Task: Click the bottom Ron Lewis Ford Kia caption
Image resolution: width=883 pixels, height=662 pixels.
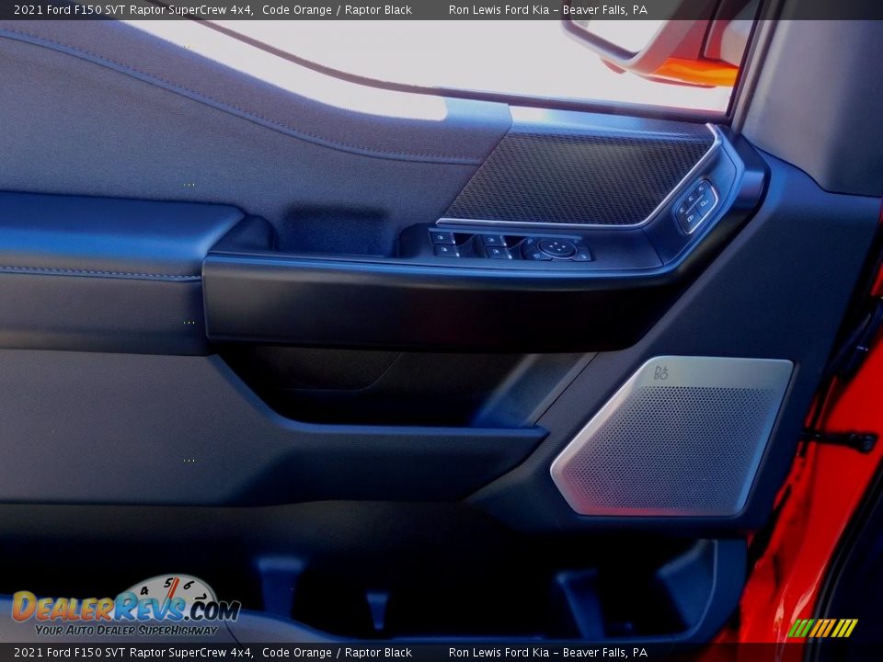Action: (x=547, y=653)
